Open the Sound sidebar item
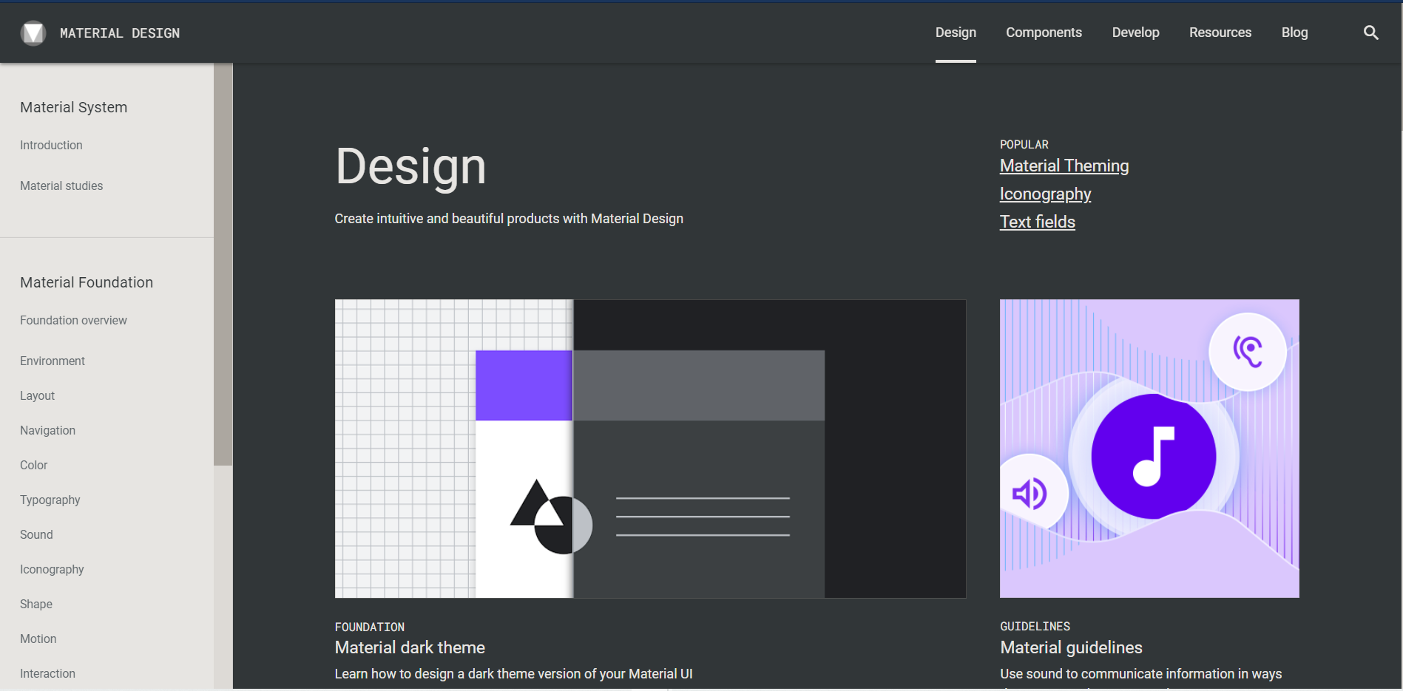This screenshot has height=691, width=1403. coord(36,534)
